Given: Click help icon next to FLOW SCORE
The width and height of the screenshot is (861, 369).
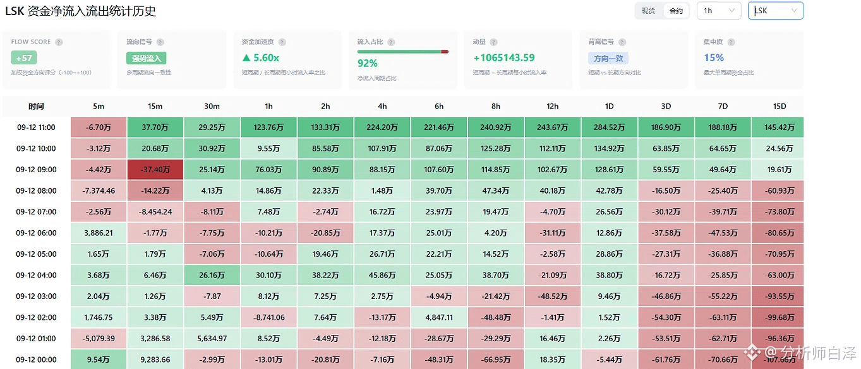Looking at the screenshot, I should (x=59, y=42).
